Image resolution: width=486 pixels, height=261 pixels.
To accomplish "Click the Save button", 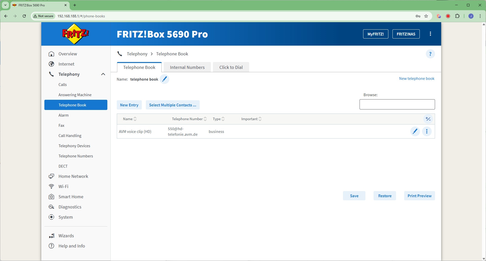I will (354, 196).
